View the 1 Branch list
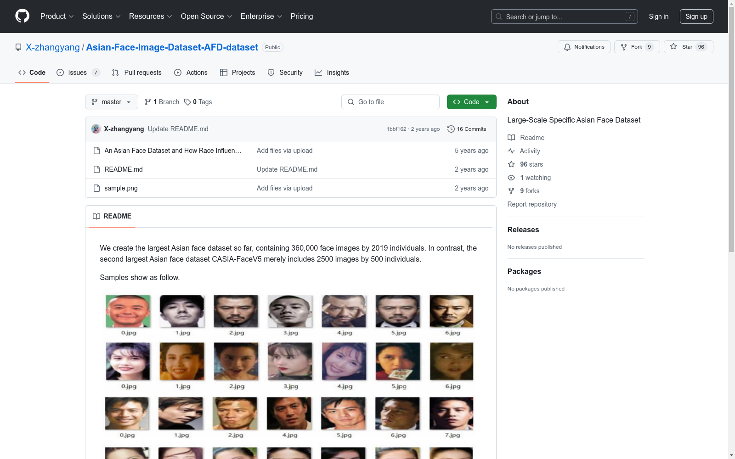The width and height of the screenshot is (735, 459). (x=162, y=102)
